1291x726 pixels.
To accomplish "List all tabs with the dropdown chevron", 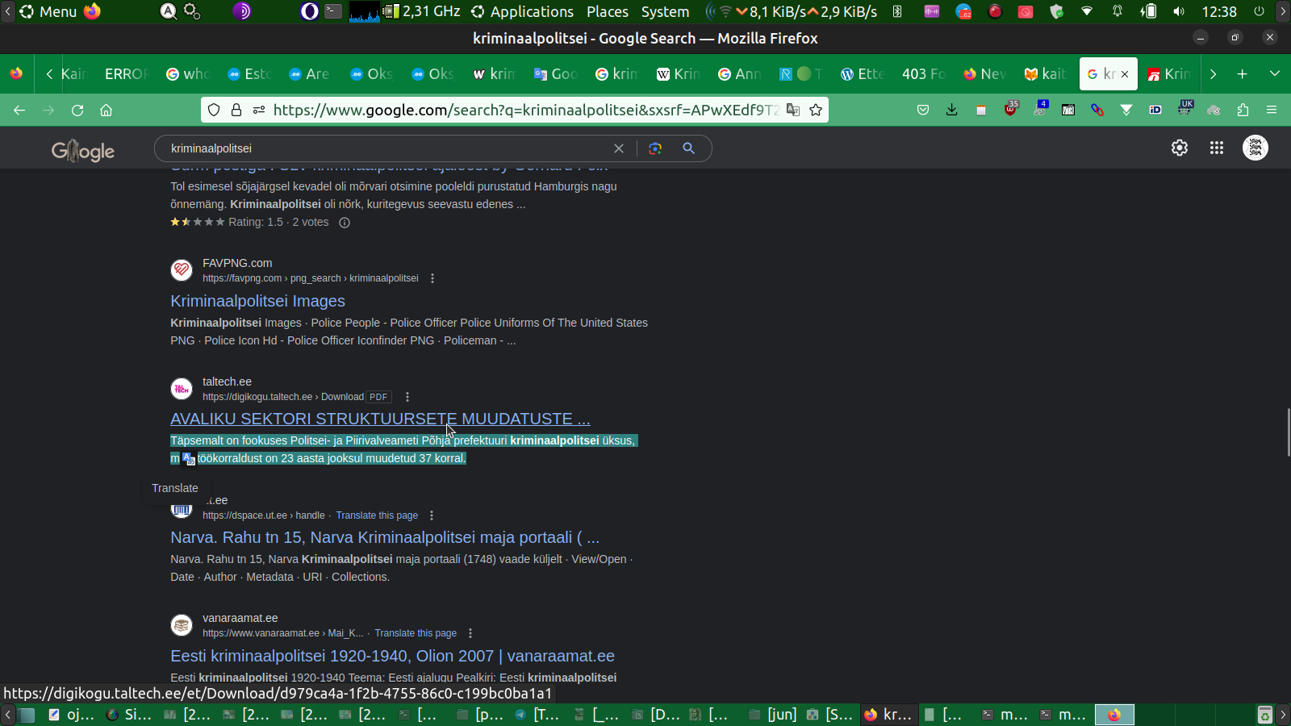I will (x=1275, y=74).
